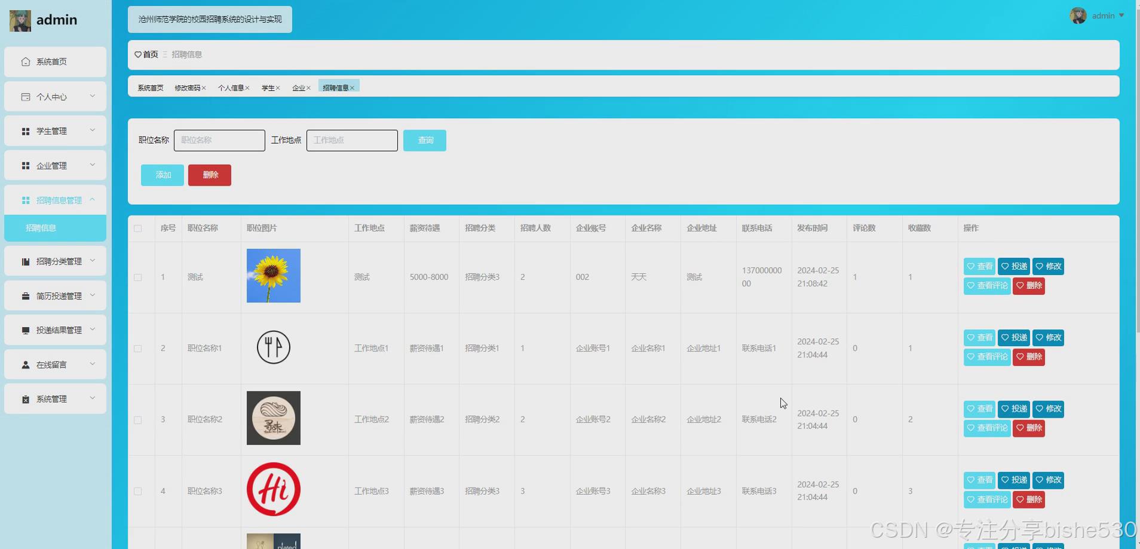Expand the 企业管理 sidebar menu
The width and height of the screenshot is (1140, 549).
click(92, 165)
